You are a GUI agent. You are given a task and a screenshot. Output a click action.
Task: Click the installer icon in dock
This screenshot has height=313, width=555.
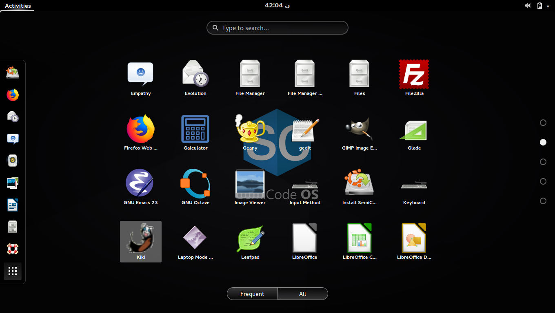[x=13, y=73]
